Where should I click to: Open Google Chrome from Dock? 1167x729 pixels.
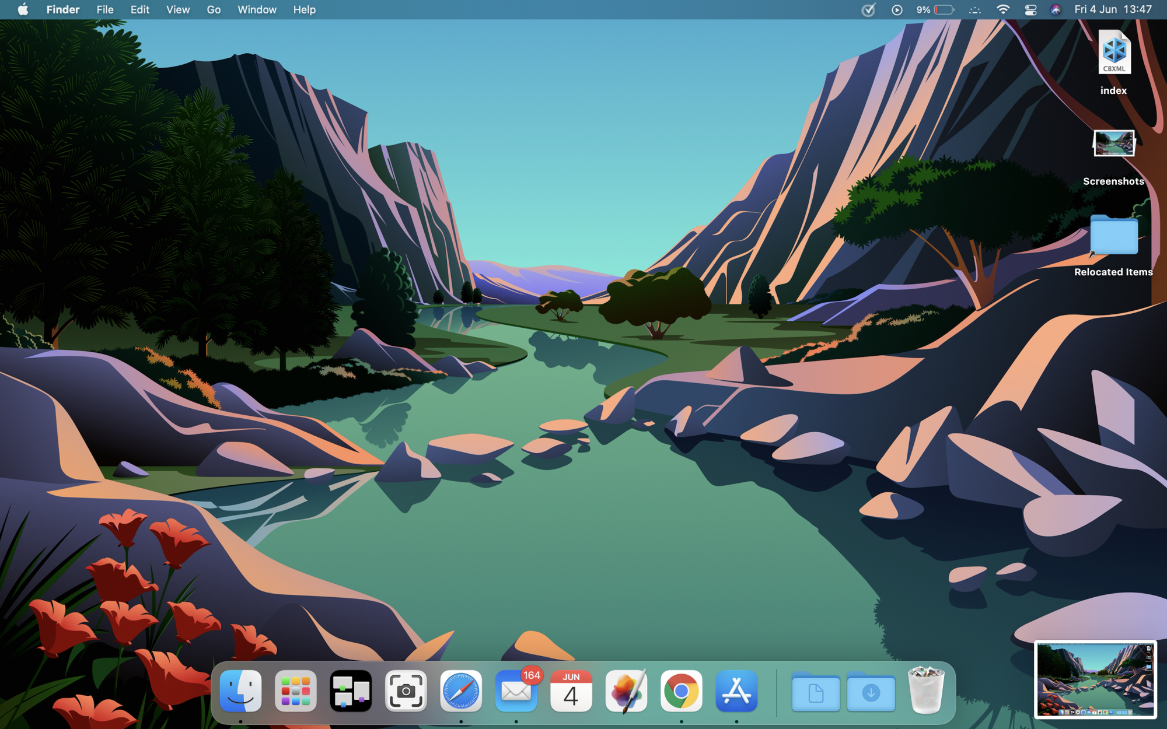[681, 691]
